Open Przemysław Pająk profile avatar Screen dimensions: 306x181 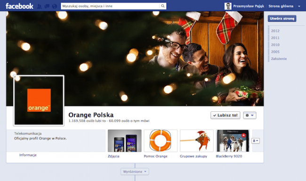tap(228, 6)
